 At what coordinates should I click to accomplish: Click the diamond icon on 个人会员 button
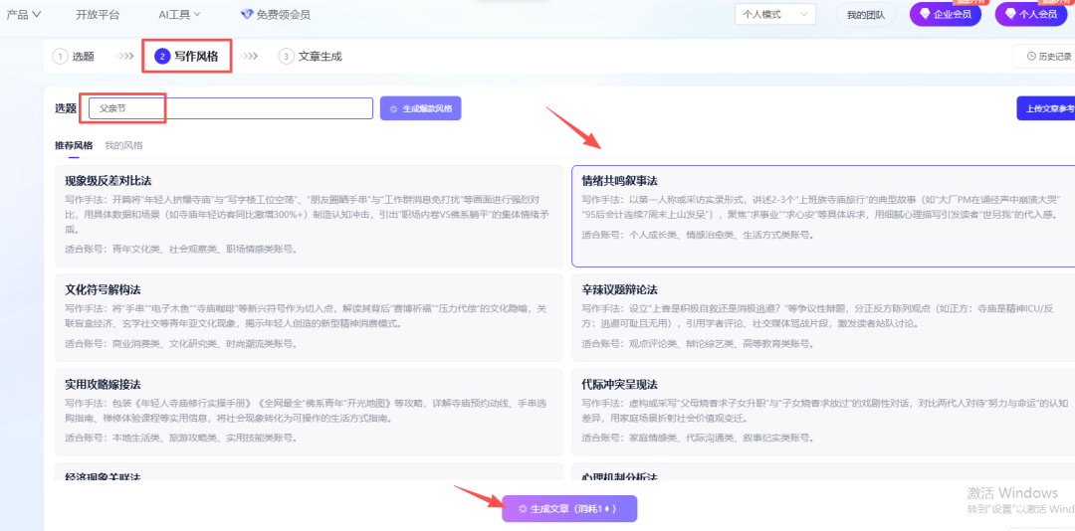(x=1010, y=14)
